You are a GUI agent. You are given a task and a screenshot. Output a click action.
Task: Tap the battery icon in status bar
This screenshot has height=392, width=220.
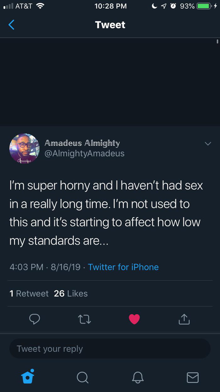[204, 6]
